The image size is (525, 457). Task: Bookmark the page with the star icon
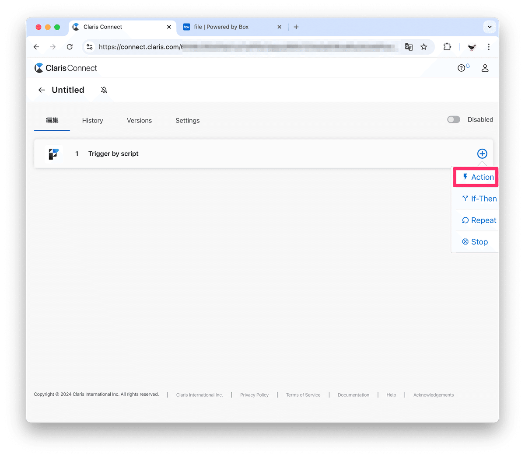coord(423,47)
